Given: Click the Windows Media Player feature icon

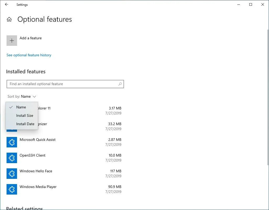Looking at the screenshot, I should [x=12, y=189].
